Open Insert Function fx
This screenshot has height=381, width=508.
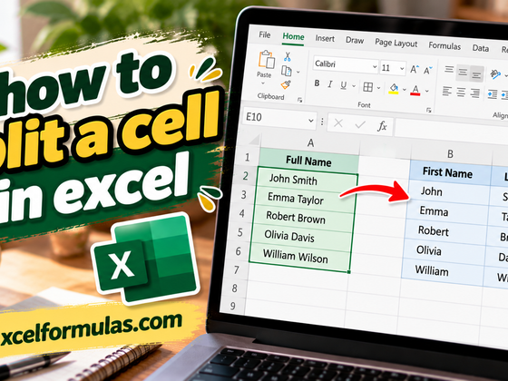pos(382,126)
